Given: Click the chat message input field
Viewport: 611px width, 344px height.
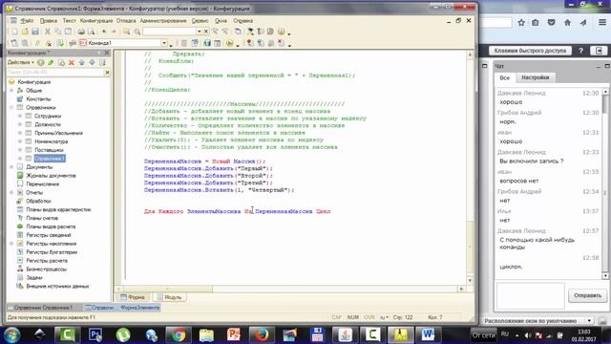Looking at the screenshot, I should (530, 296).
